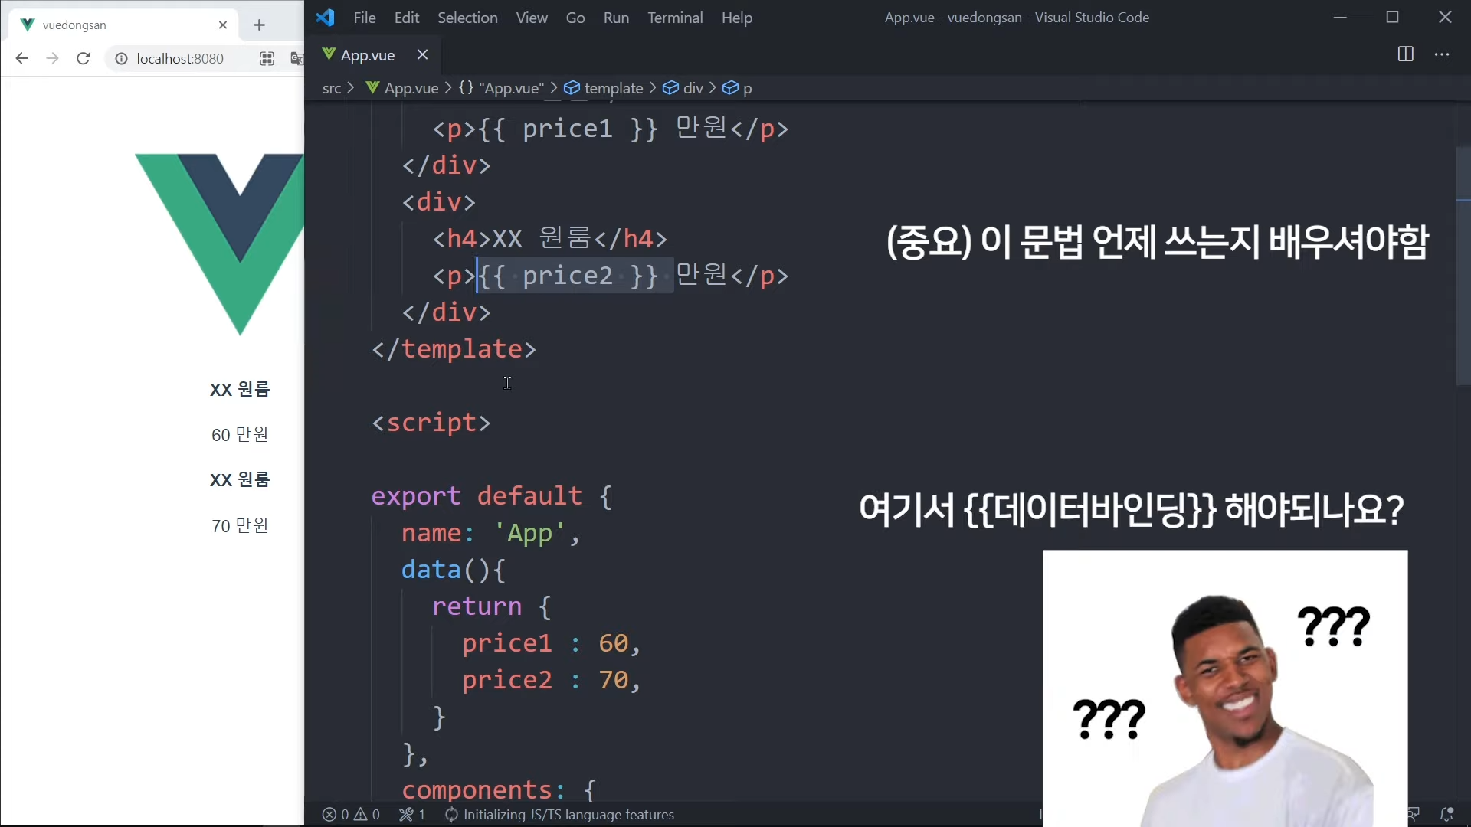Screen dimensions: 1471x827
Task: Click the VS Code logo icon
Action: click(325, 18)
